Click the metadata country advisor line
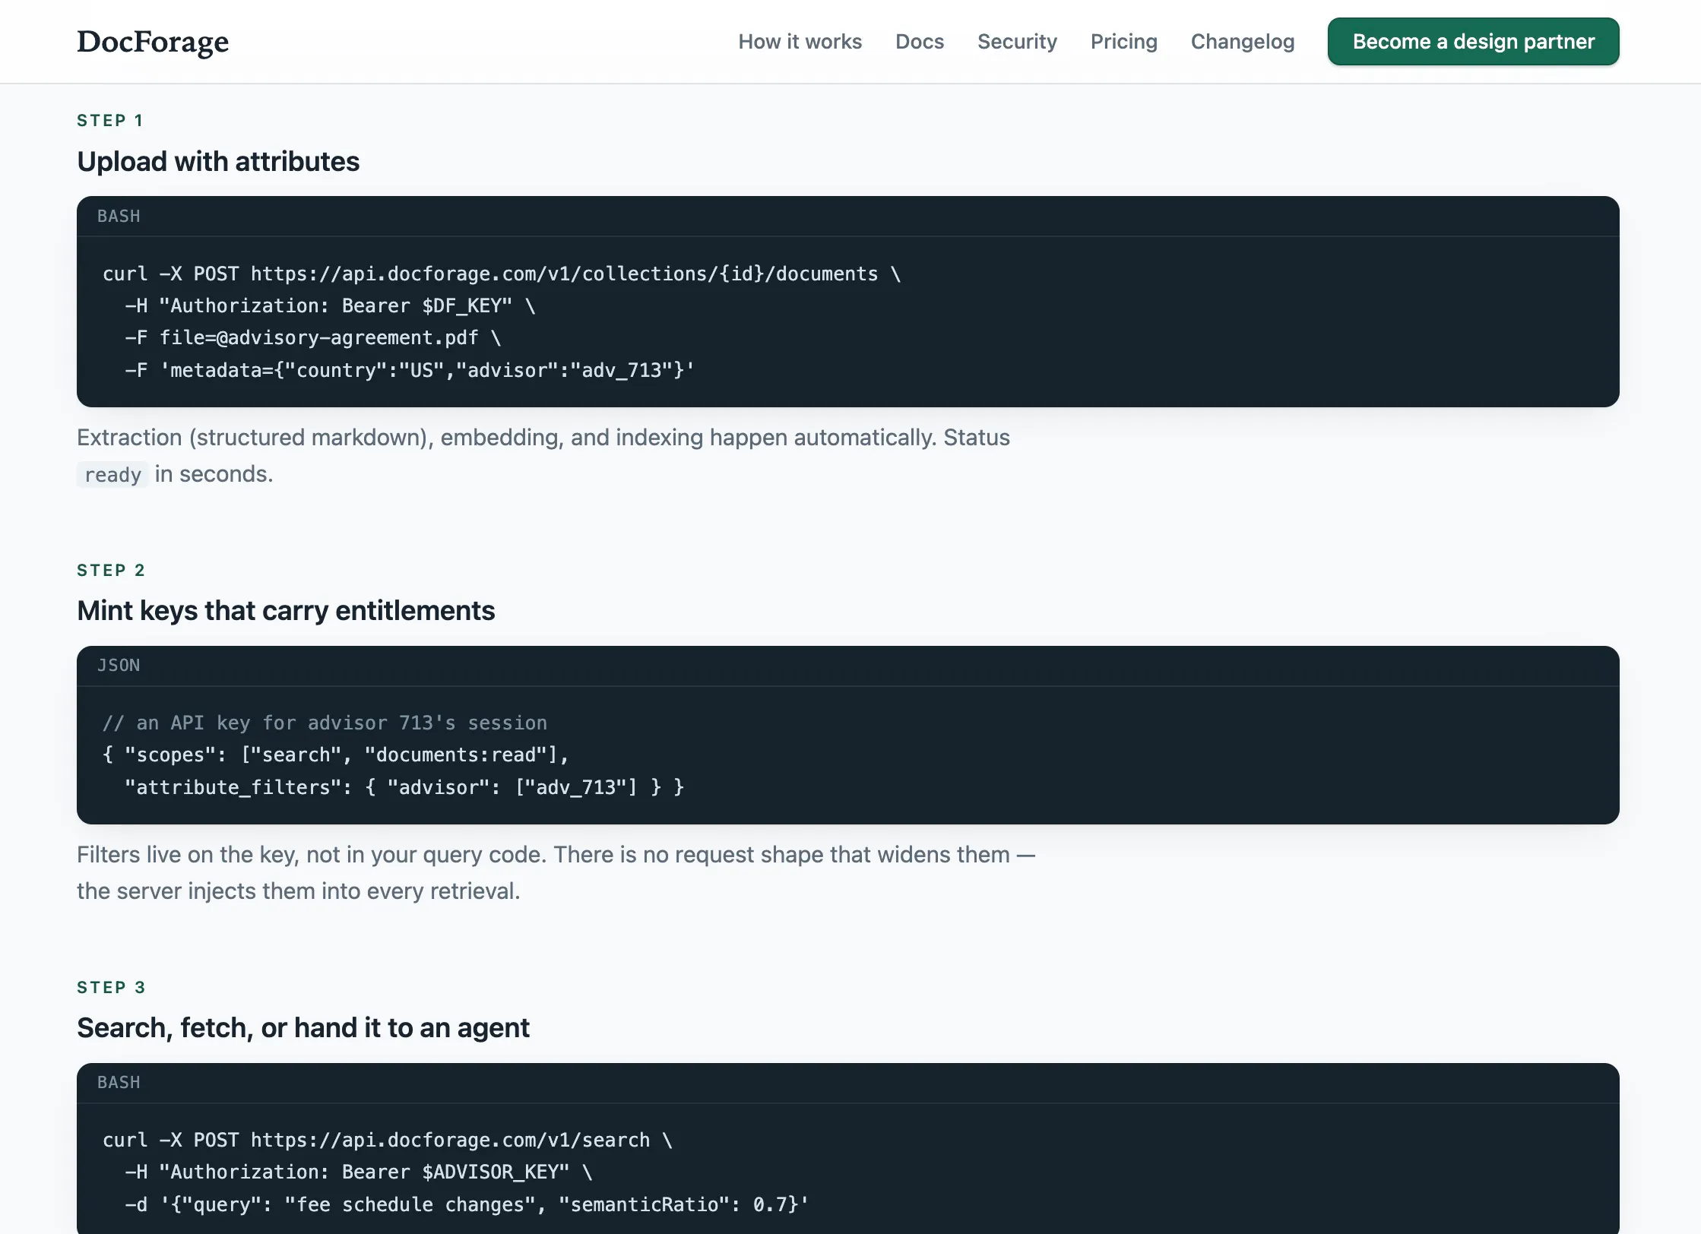 pos(410,371)
